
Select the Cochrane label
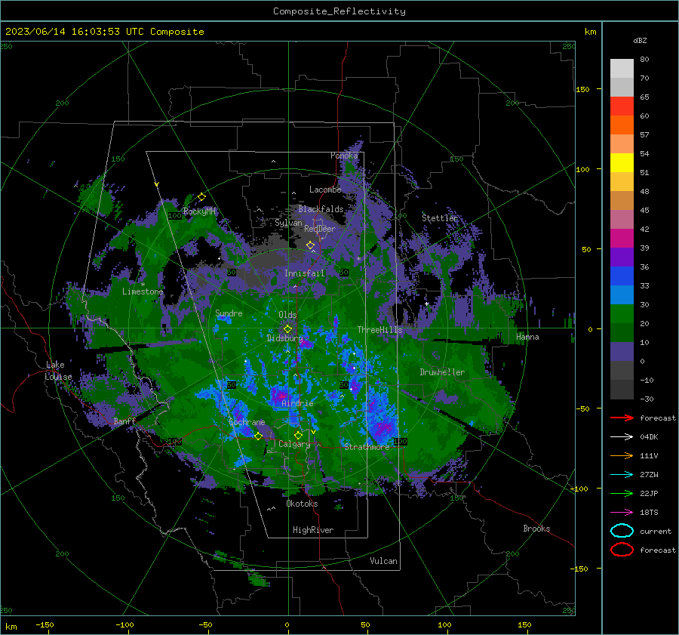[247, 422]
